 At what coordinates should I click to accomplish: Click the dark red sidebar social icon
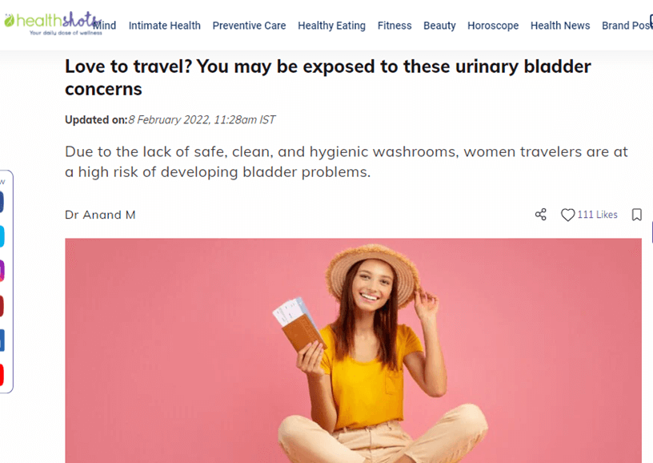pos(2,306)
